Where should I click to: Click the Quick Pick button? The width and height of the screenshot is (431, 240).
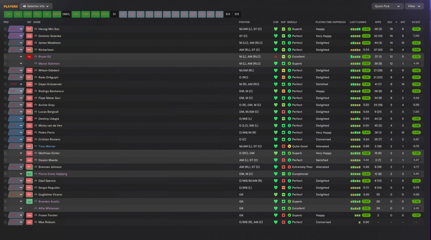pyautogui.click(x=382, y=6)
